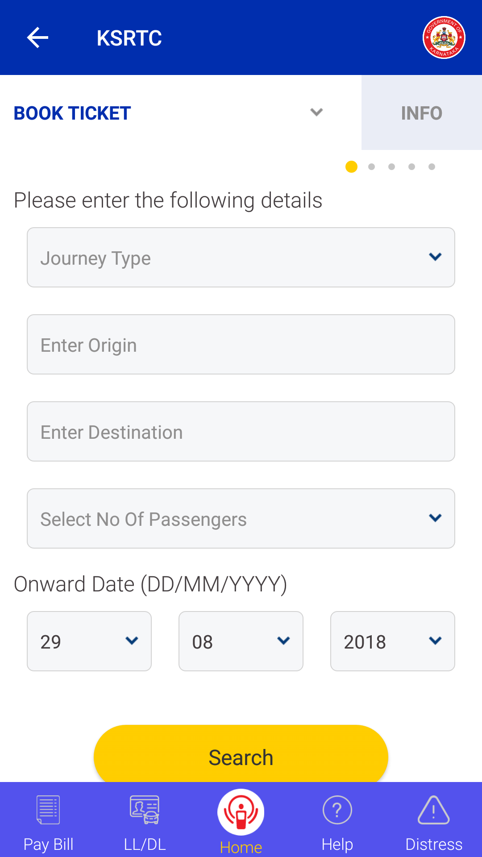This screenshot has height=857, width=482.
Task: Tap the back arrow icon
Action: (37, 37)
